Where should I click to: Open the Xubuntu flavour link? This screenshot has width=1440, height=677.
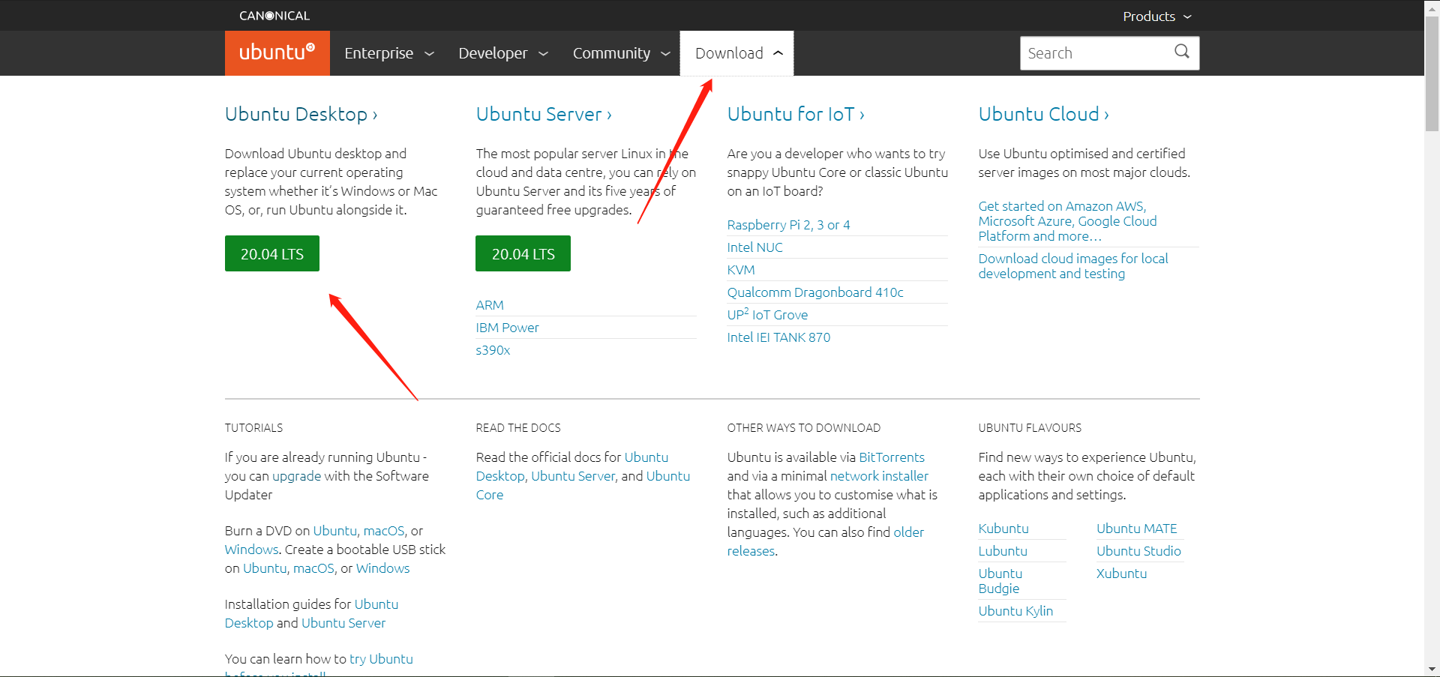1121,574
